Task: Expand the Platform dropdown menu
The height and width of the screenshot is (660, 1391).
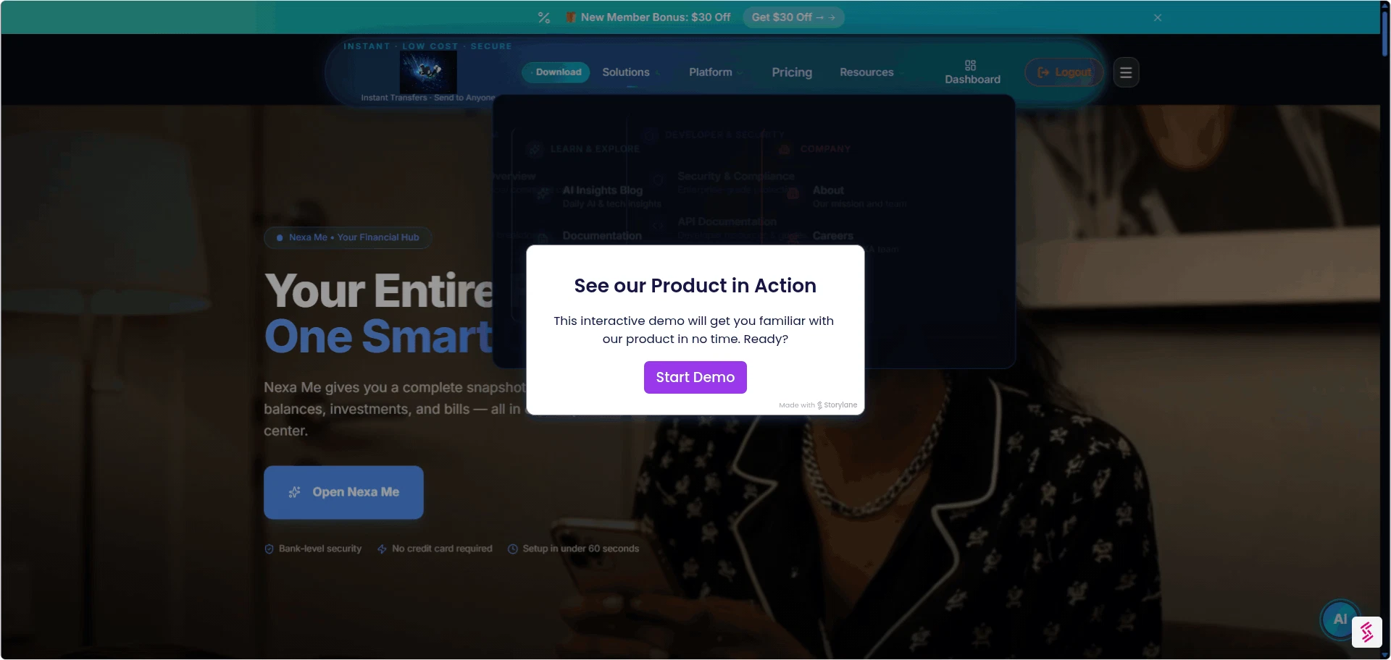Action: [x=716, y=72]
